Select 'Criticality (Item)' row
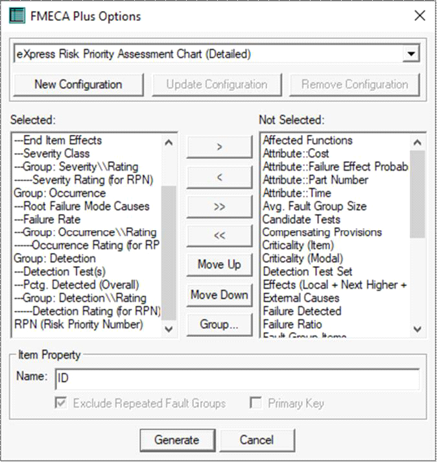 coord(335,245)
